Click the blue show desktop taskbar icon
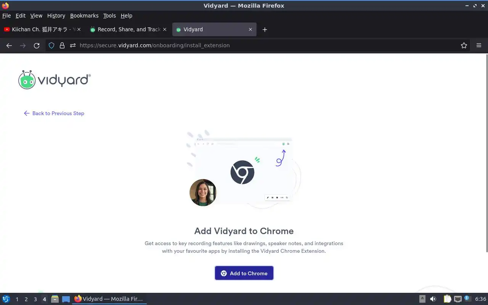The image size is (488, 305). pos(66,299)
